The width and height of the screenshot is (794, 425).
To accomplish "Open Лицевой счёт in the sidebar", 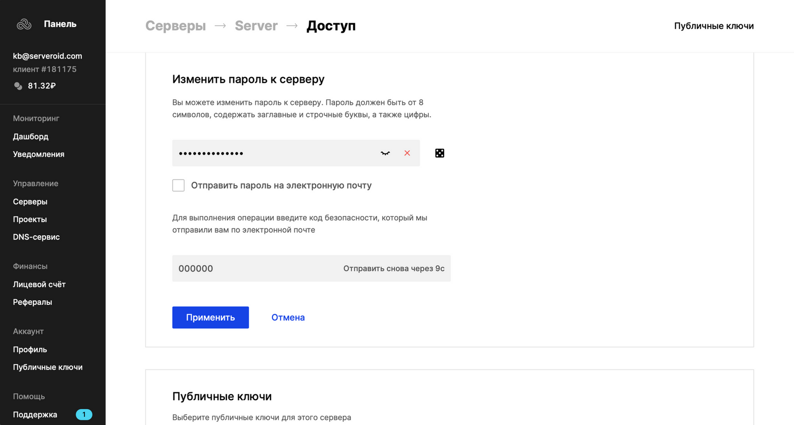I will coord(39,284).
